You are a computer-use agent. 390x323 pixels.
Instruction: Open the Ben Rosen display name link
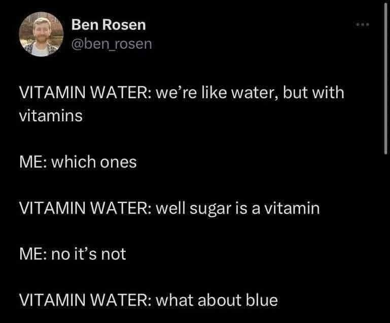pos(108,24)
